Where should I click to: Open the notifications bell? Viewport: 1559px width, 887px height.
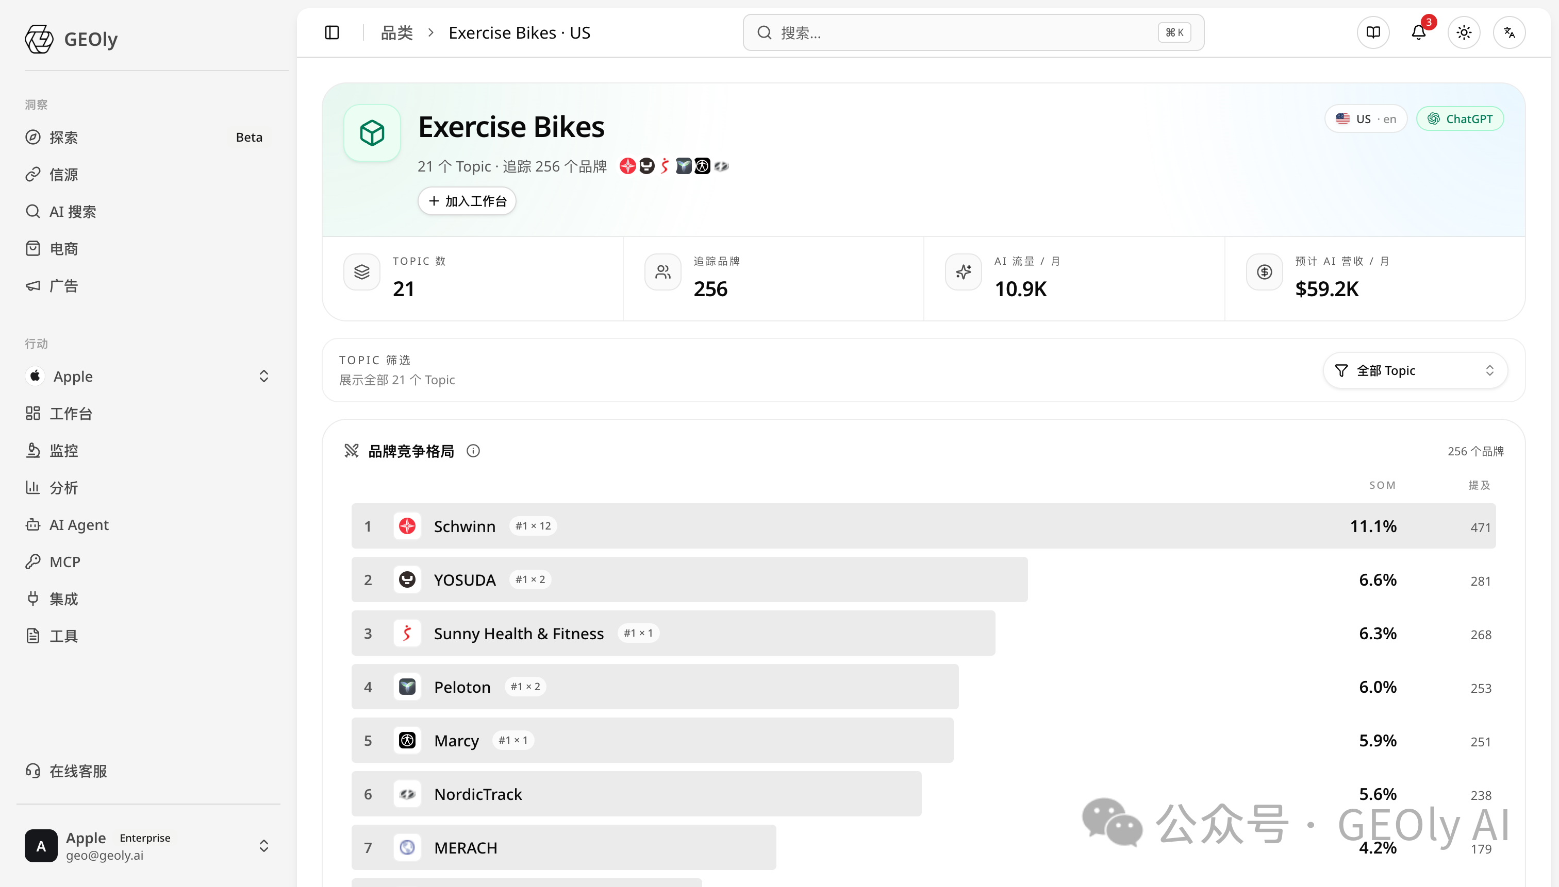tap(1418, 32)
